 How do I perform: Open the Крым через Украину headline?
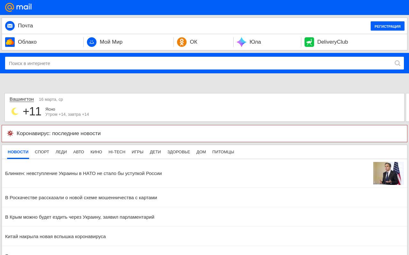click(80, 217)
